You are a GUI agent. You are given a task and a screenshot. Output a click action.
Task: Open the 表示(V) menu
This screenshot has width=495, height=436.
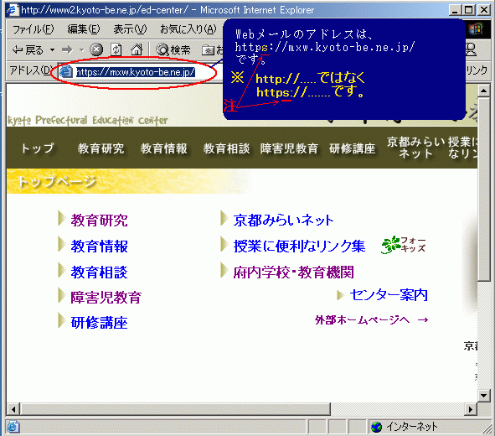[x=130, y=29]
